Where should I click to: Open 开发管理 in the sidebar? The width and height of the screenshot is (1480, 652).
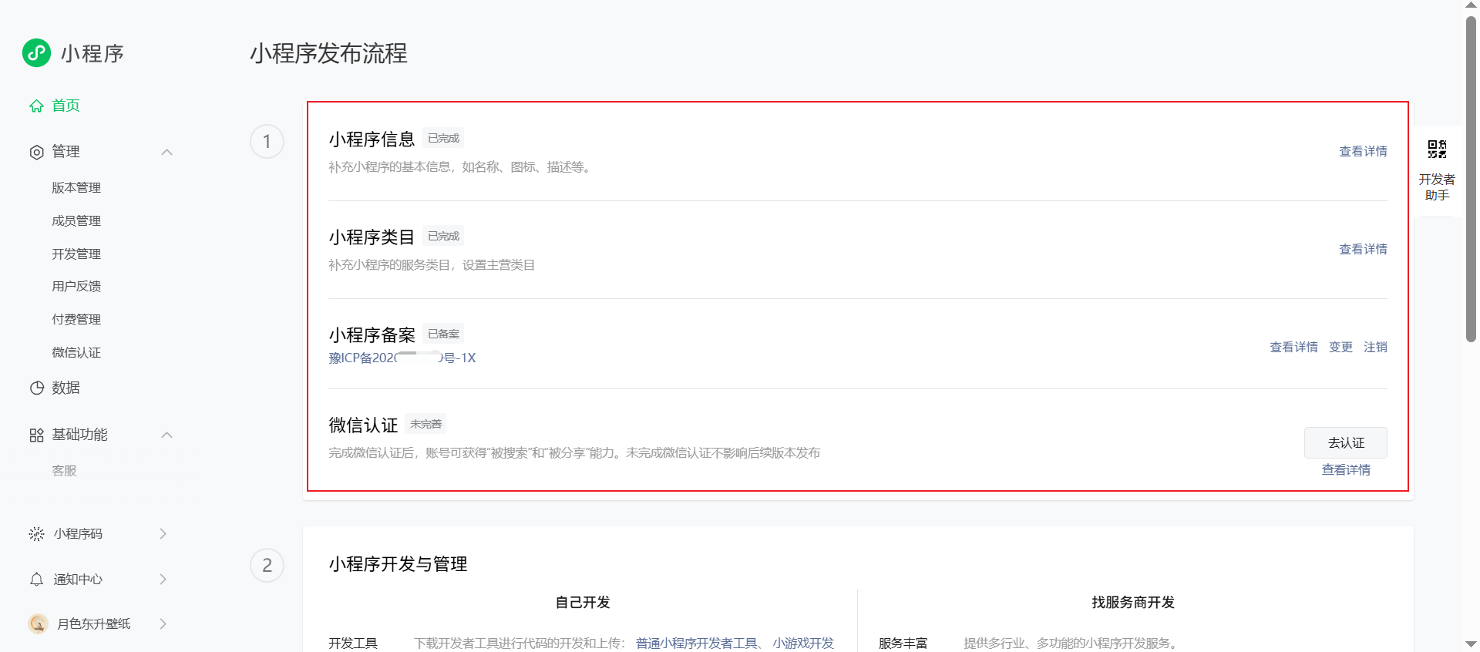coord(76,254)
